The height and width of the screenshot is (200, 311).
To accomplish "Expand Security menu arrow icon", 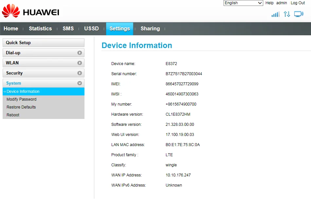I will 80,73.
